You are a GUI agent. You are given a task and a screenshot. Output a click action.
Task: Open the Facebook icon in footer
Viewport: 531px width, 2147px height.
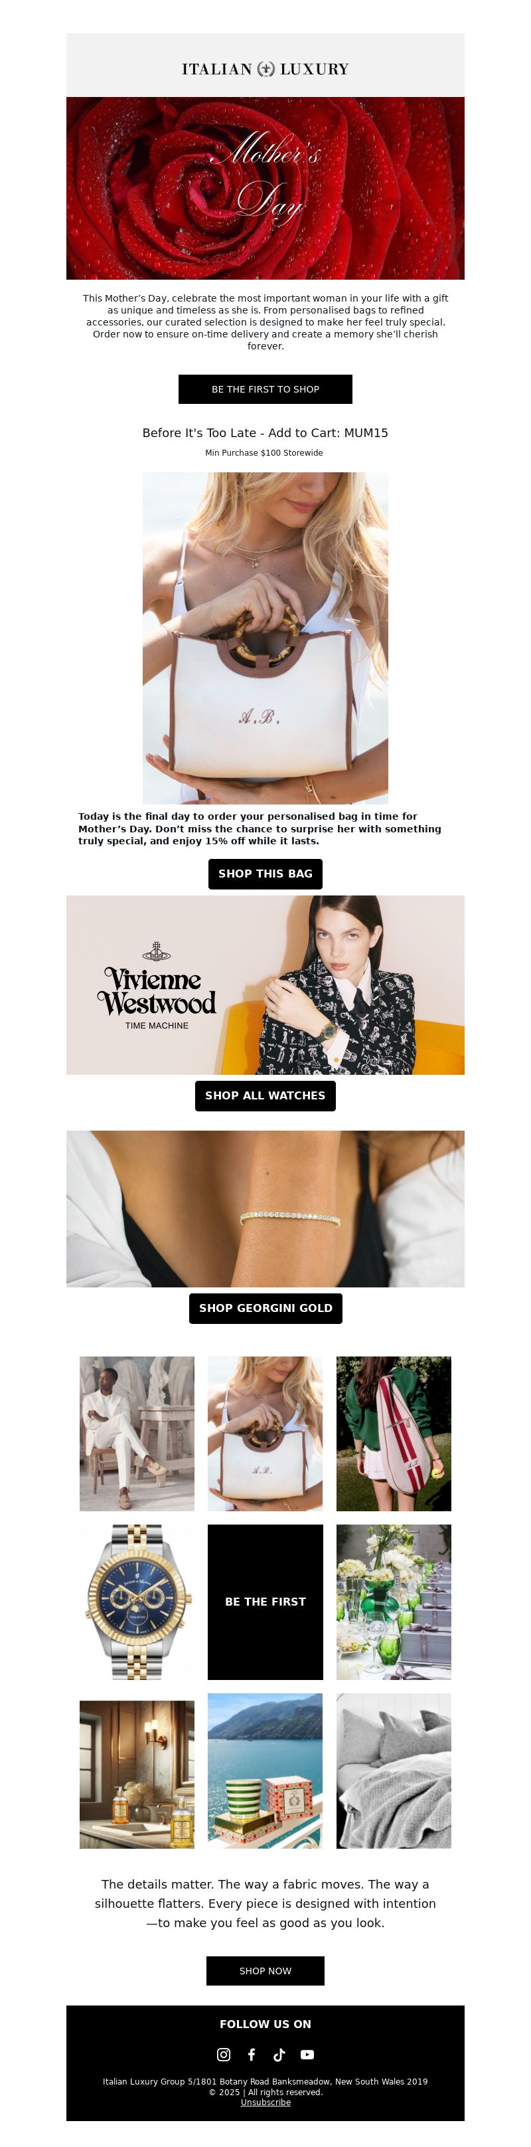[x=252, y=2055]
